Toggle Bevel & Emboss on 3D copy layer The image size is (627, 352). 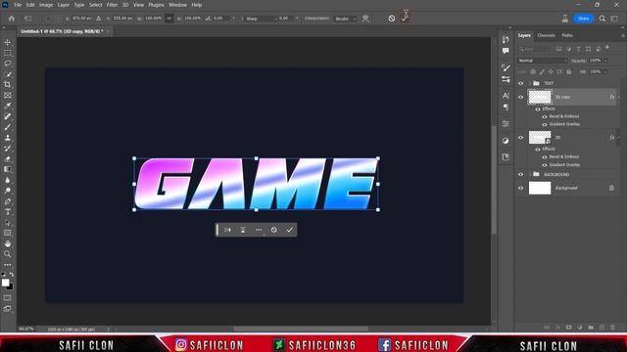click(545, 116)
